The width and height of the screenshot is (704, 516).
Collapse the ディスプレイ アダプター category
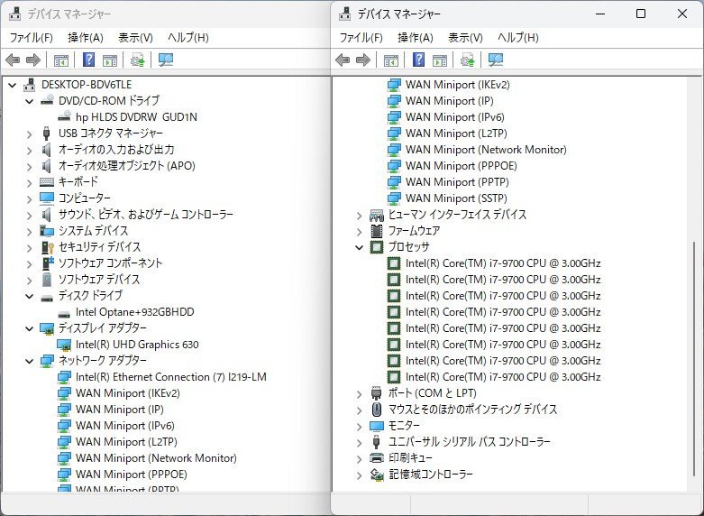point(31,328)
